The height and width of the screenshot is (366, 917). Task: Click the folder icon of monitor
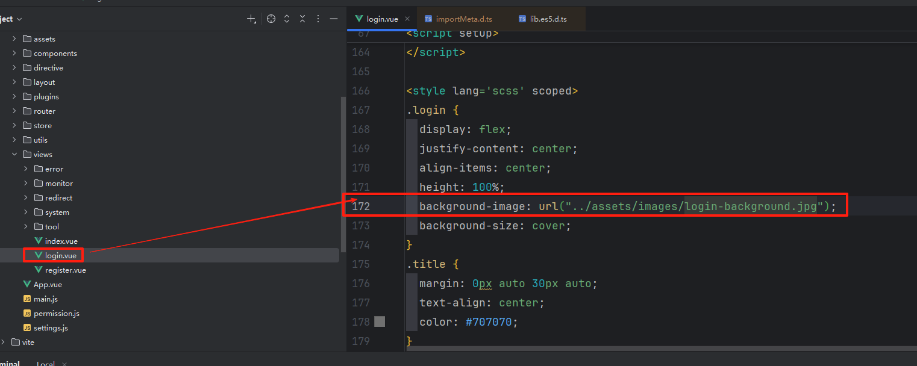point(39,183)
